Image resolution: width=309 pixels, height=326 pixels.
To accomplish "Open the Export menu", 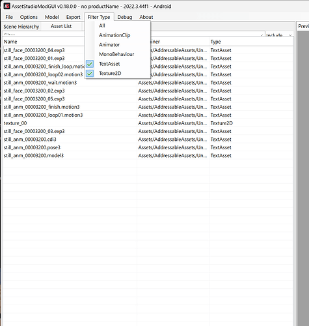I will click(x=73, y=17).
